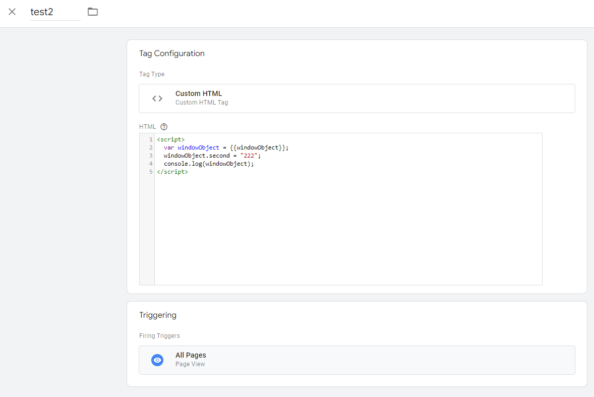Click the windowObject.second assignment line
This screenshot has width=594, height=397.
(212, 156)
